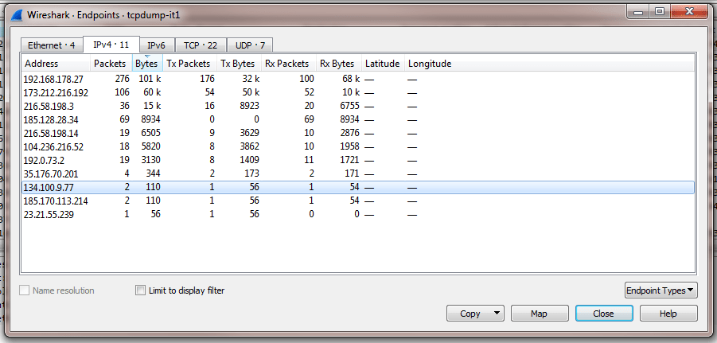
Task: Select the endpoint row 173.212.216.192
Action: 56,93
